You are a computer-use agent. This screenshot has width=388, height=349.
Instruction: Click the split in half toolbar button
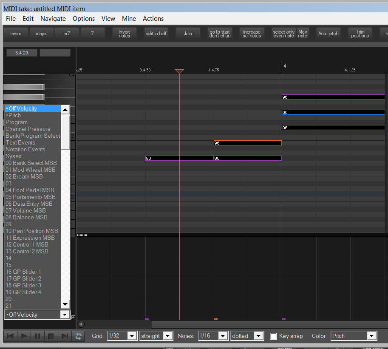156,34
